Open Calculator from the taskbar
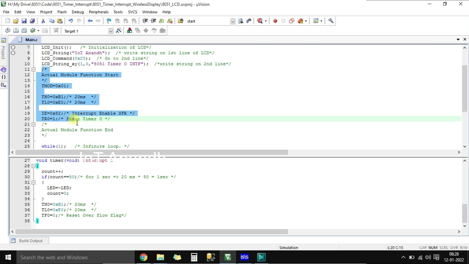 coord(194,257)
